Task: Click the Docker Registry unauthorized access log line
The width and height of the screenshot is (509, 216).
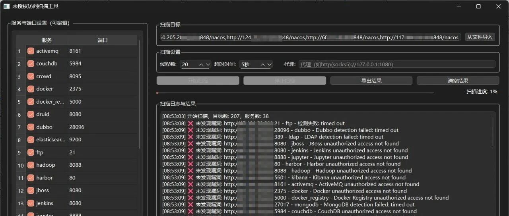Action: pyautogui.click(x=305, y=197)
